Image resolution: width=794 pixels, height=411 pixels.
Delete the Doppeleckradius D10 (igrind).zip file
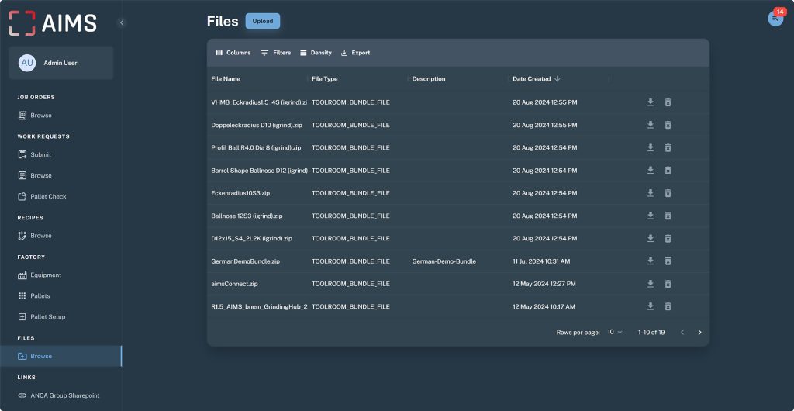[668, 125]
